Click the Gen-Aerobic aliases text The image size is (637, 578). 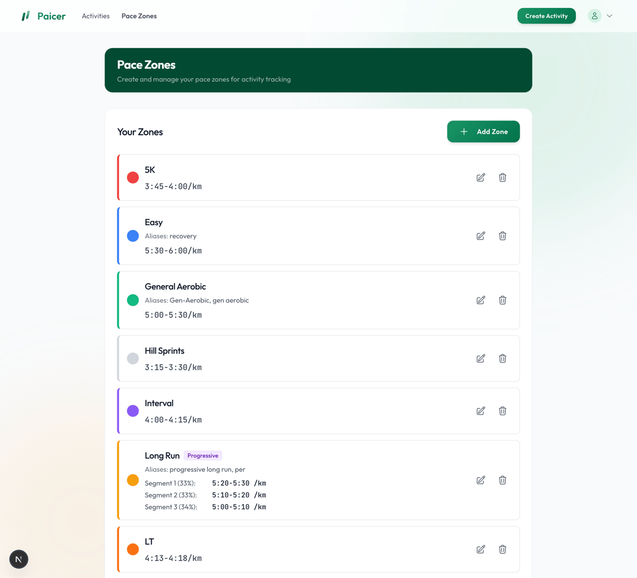tap(196, 300)
